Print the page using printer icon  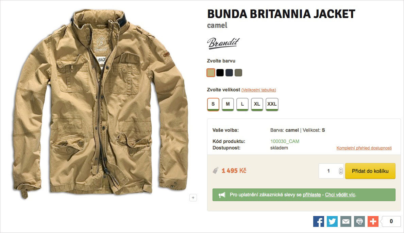[359, 221]
